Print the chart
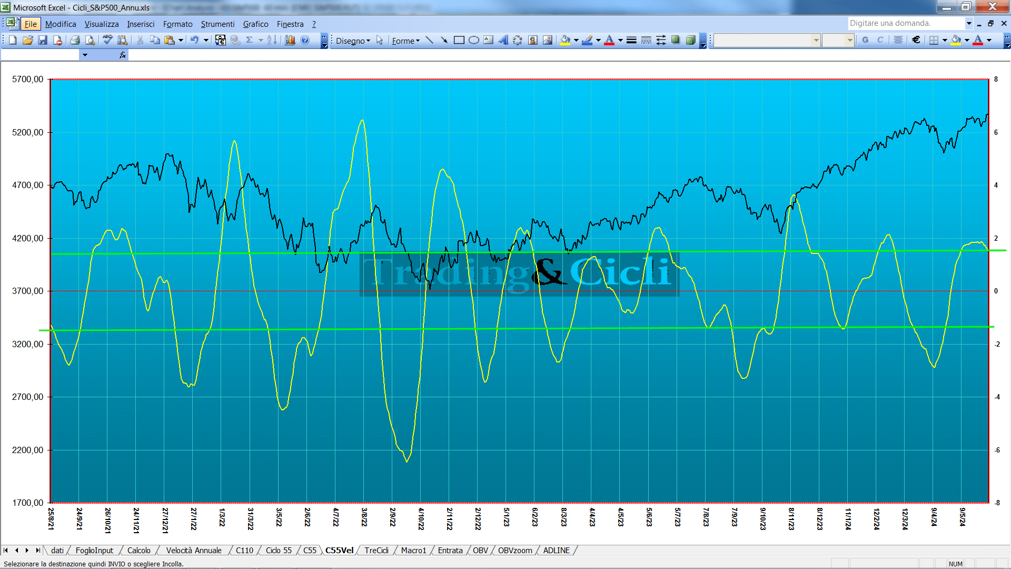 click(75, 40)
